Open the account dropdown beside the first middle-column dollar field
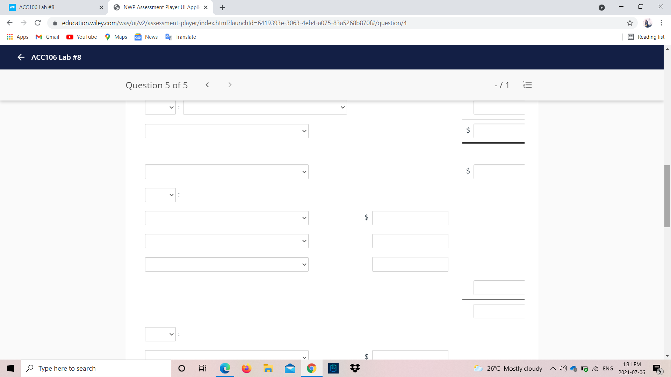 tap(226, 218)
